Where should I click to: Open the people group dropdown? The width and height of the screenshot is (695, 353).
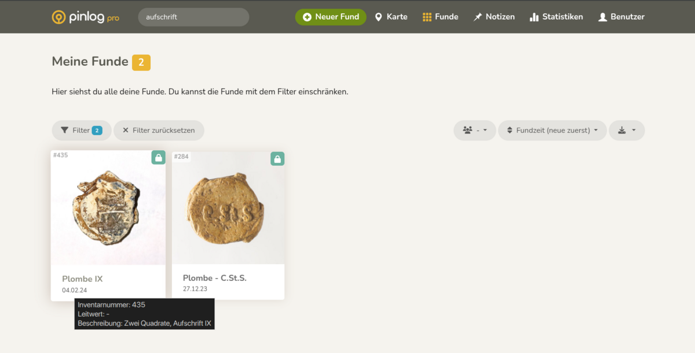pos(474,131)
